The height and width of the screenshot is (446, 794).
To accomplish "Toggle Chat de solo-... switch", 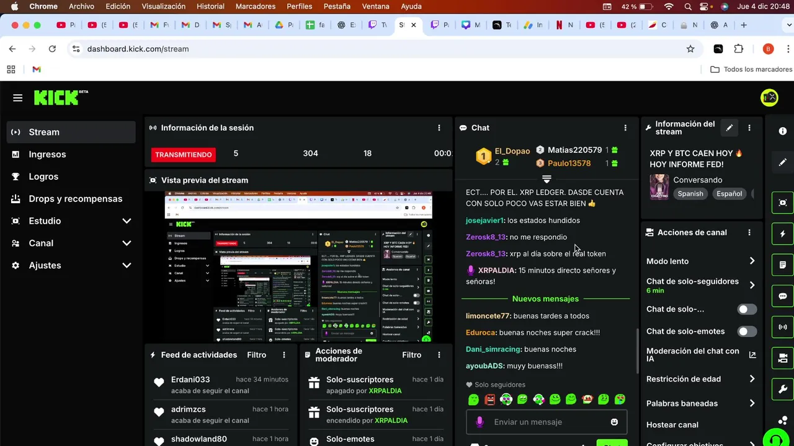I will [x=747, y=309].
